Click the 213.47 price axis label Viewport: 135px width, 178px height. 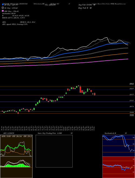pyautogui.click(x=132, y=101)
